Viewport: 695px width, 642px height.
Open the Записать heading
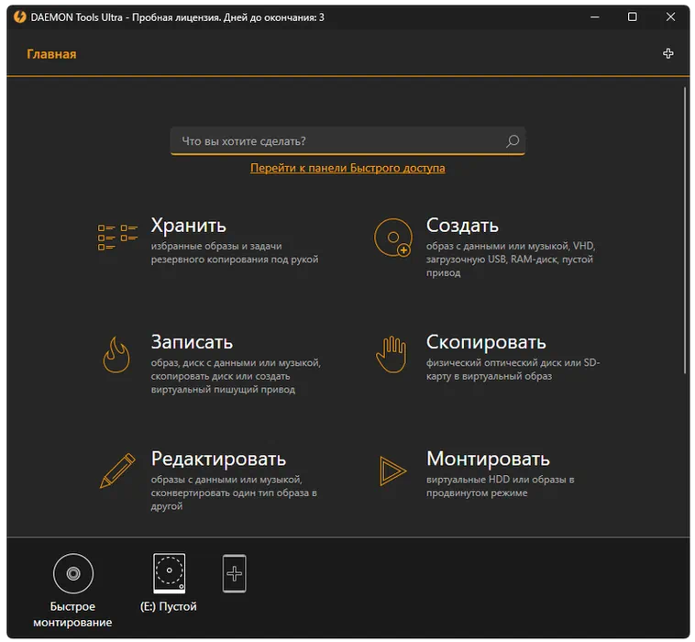192,342
